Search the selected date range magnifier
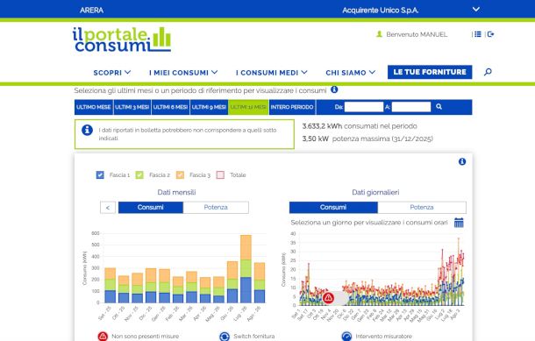The width and height of the screenshot is (535, 341). [439, 107]
